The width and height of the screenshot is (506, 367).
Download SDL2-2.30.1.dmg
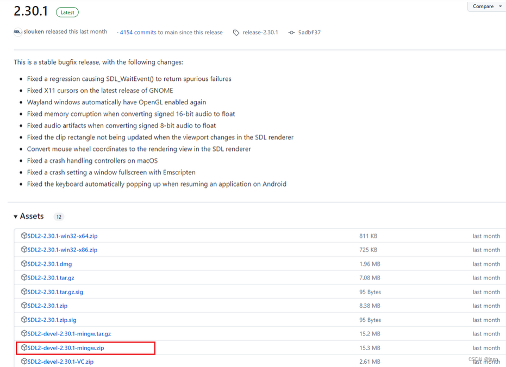[49, 264]
